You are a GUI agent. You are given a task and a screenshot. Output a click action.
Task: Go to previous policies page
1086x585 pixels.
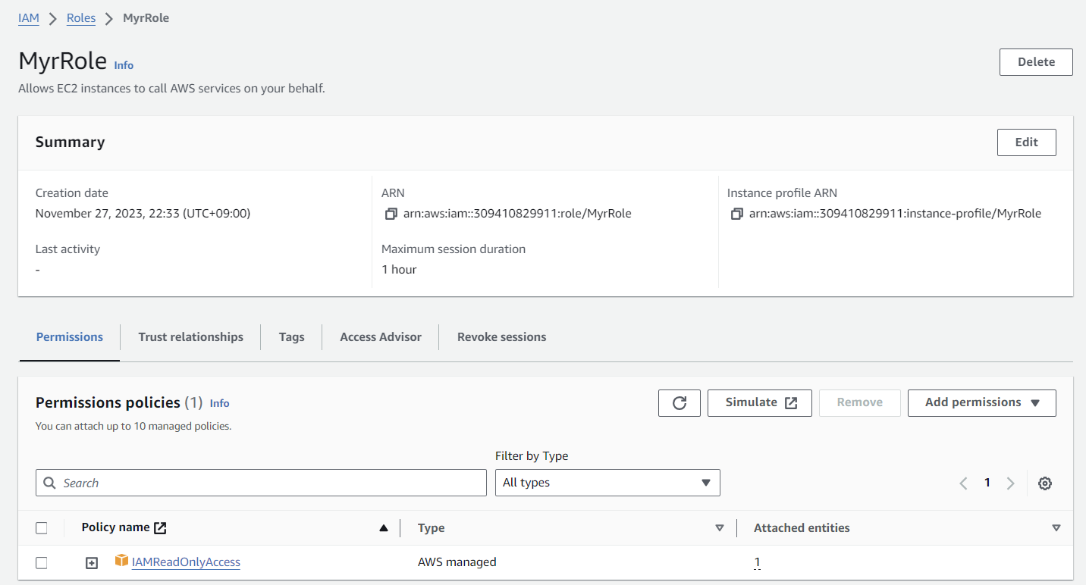click(x=963, y=483)
